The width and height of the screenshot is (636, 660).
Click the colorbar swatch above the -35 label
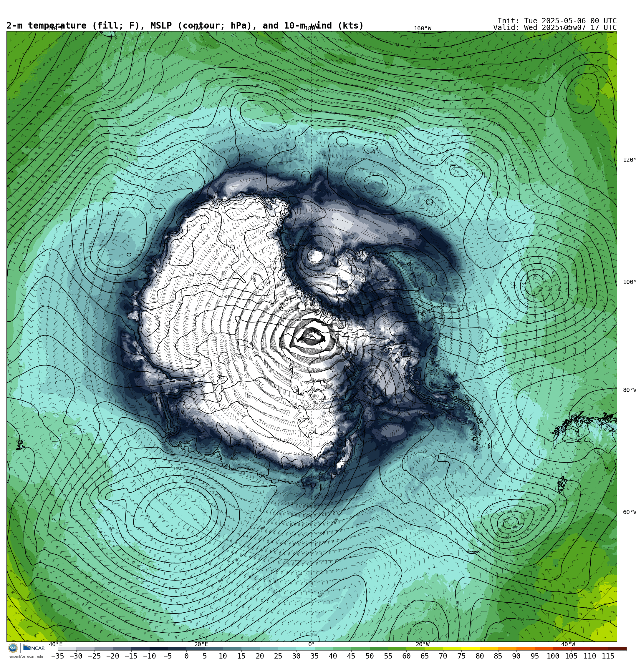point(67,649)
